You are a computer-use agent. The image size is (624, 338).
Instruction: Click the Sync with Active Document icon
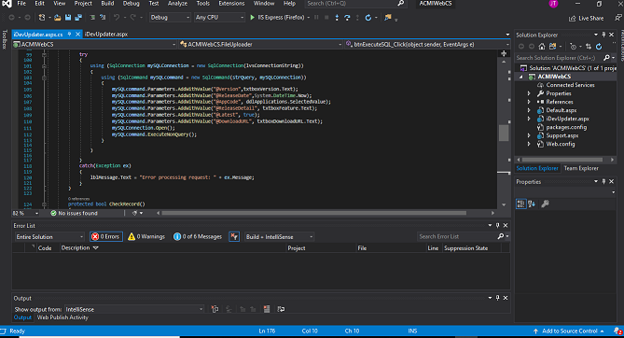pyautogui.click(x=589, y=47)
